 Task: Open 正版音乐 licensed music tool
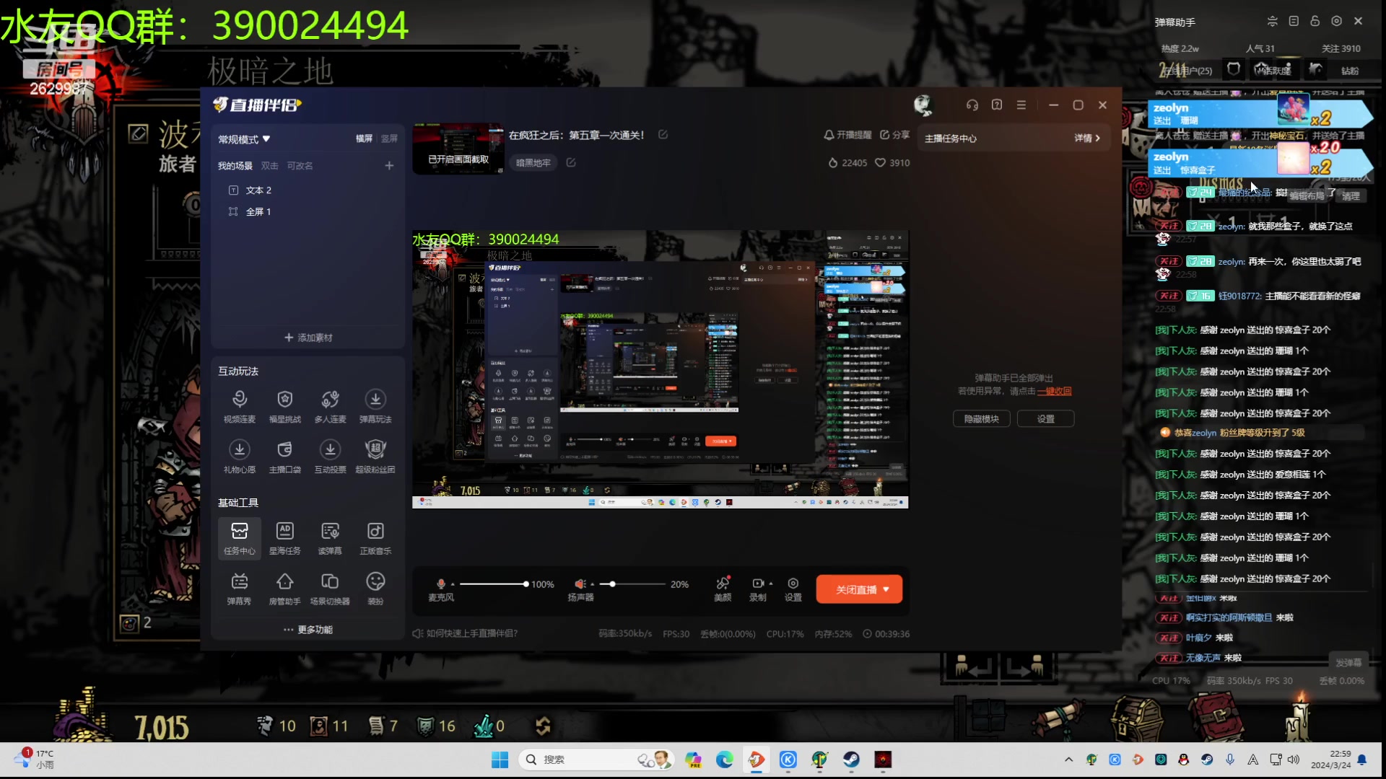pos(375,538)
